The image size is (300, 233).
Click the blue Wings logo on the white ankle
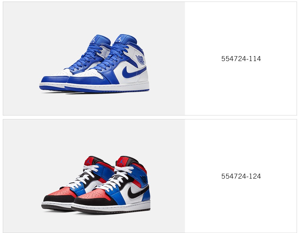[x=140, y=60]
